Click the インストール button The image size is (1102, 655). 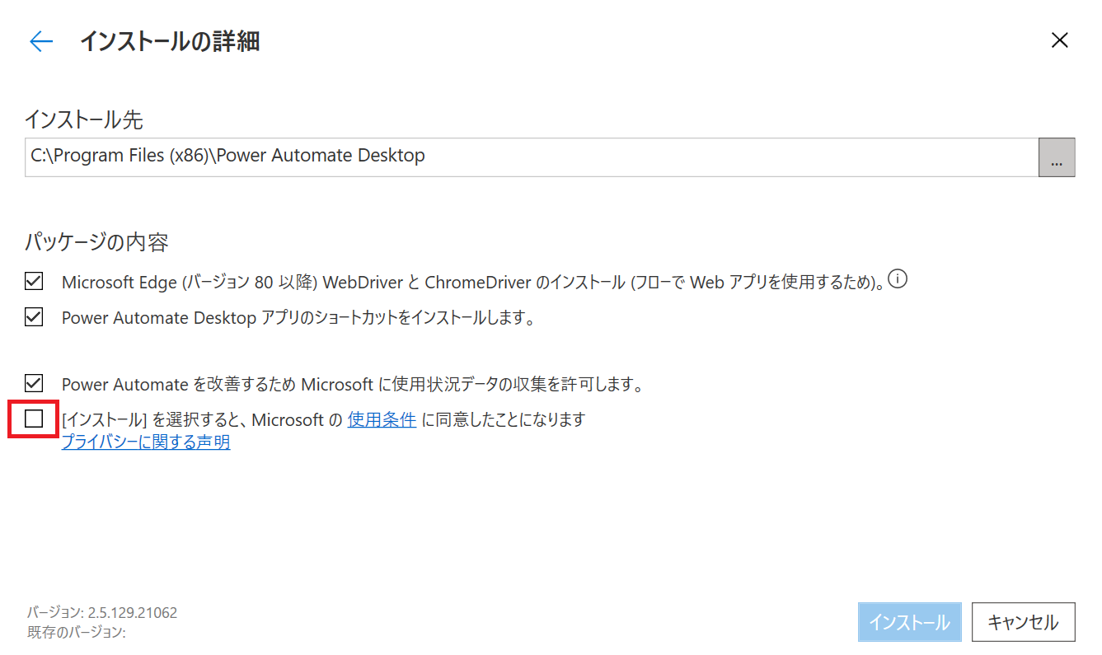point(910,622)
